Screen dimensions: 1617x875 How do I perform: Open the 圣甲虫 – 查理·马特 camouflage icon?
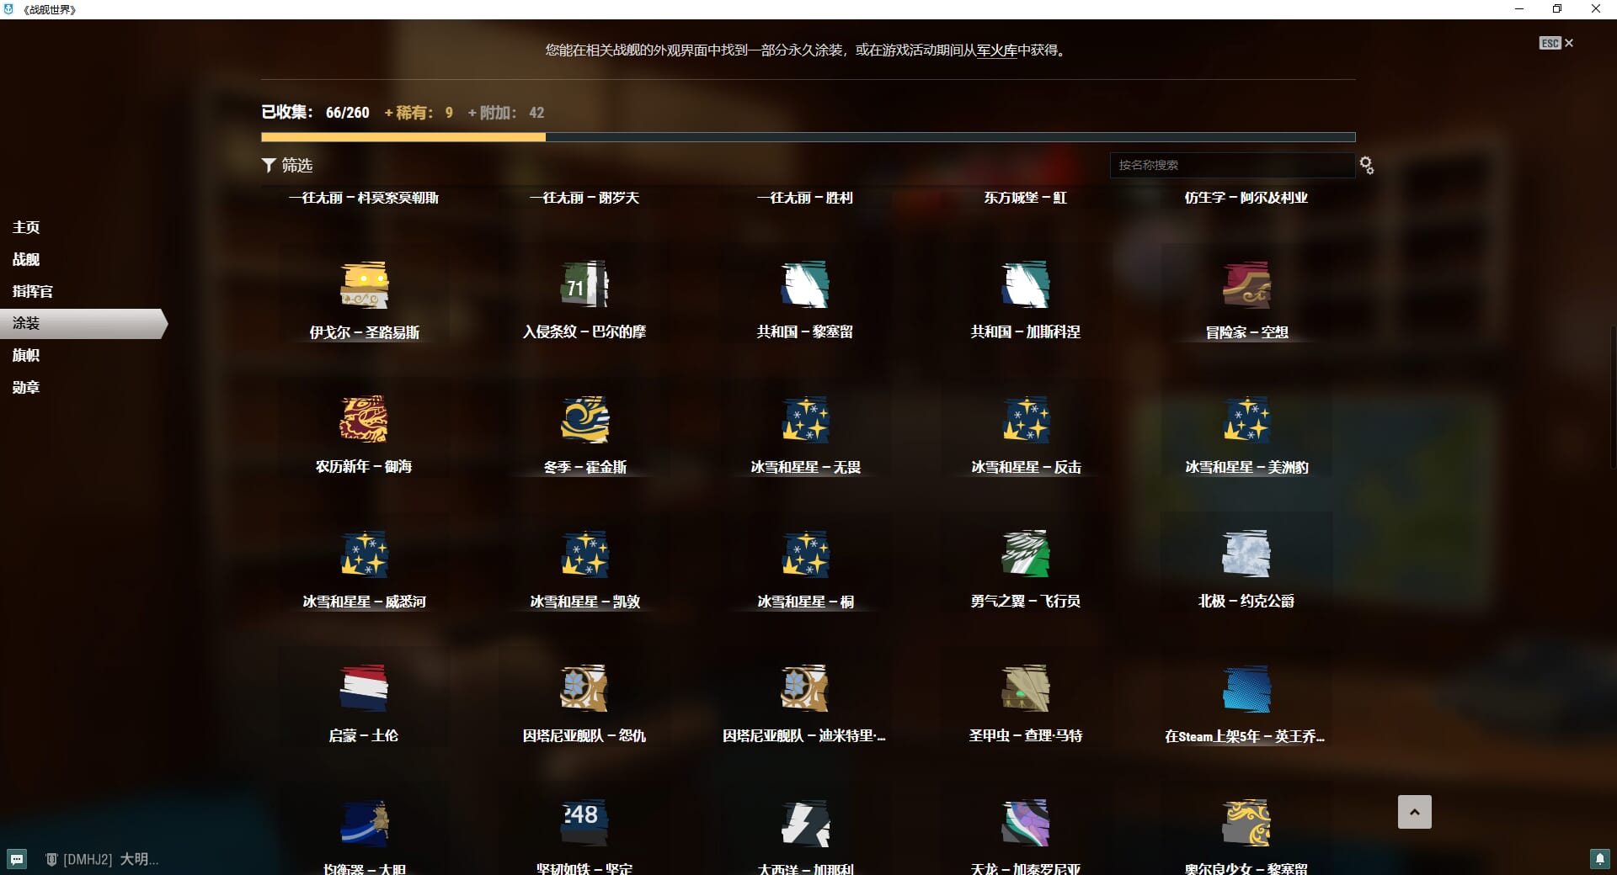coord(1026,689)
